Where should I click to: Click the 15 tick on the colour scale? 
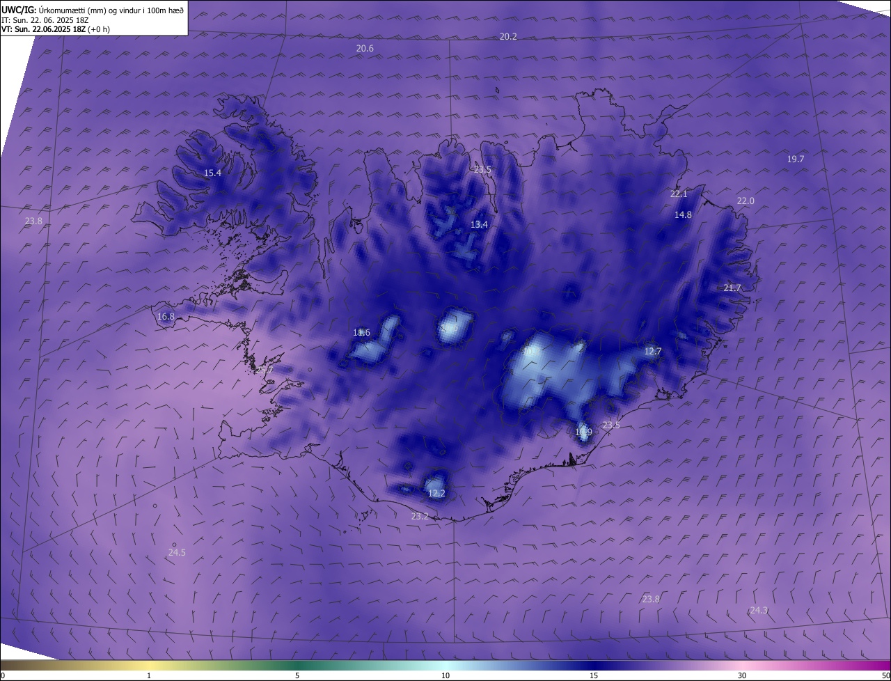click(x=594, y=676)
